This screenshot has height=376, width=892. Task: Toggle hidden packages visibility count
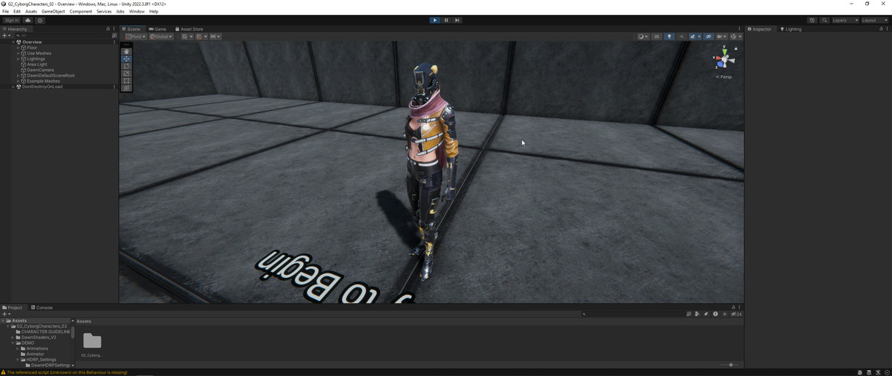736,314
